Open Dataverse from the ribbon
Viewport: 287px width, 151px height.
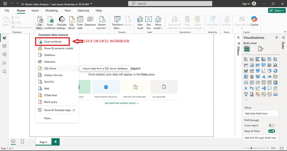90,21
